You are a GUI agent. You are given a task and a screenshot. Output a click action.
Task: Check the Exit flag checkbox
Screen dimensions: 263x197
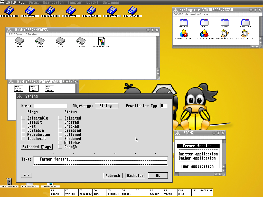23,126
